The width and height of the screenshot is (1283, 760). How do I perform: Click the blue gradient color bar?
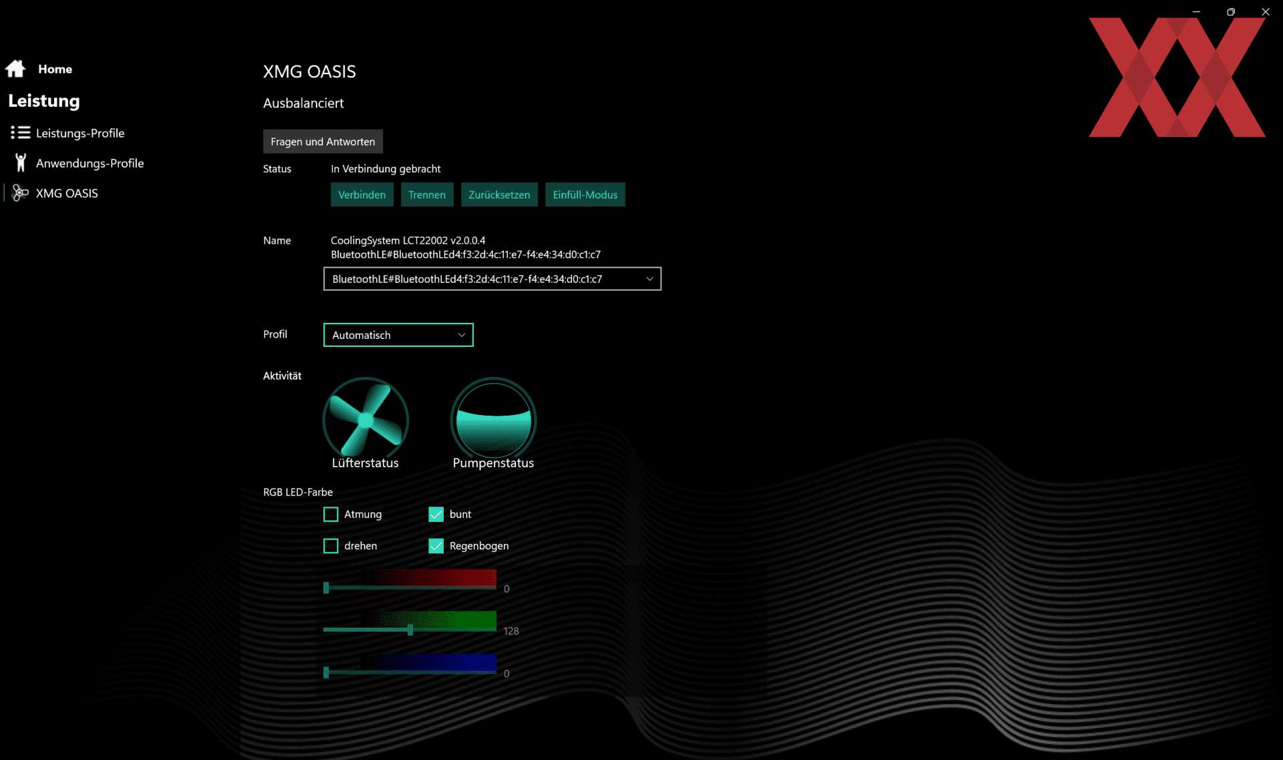point(429,662)
